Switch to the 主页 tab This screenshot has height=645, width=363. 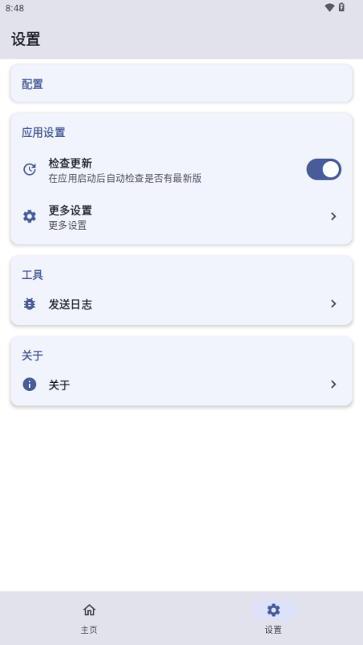tap(89, 616)
